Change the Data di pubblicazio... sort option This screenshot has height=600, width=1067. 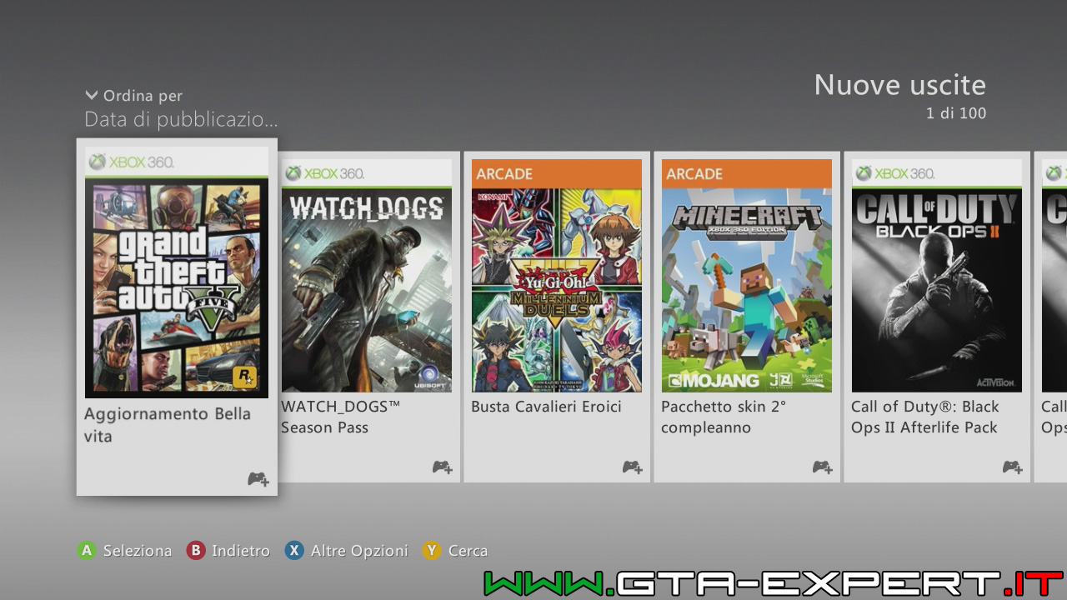(x=181, y=120)
